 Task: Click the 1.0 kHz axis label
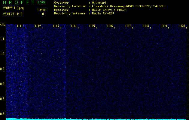(x=2, y=54)
